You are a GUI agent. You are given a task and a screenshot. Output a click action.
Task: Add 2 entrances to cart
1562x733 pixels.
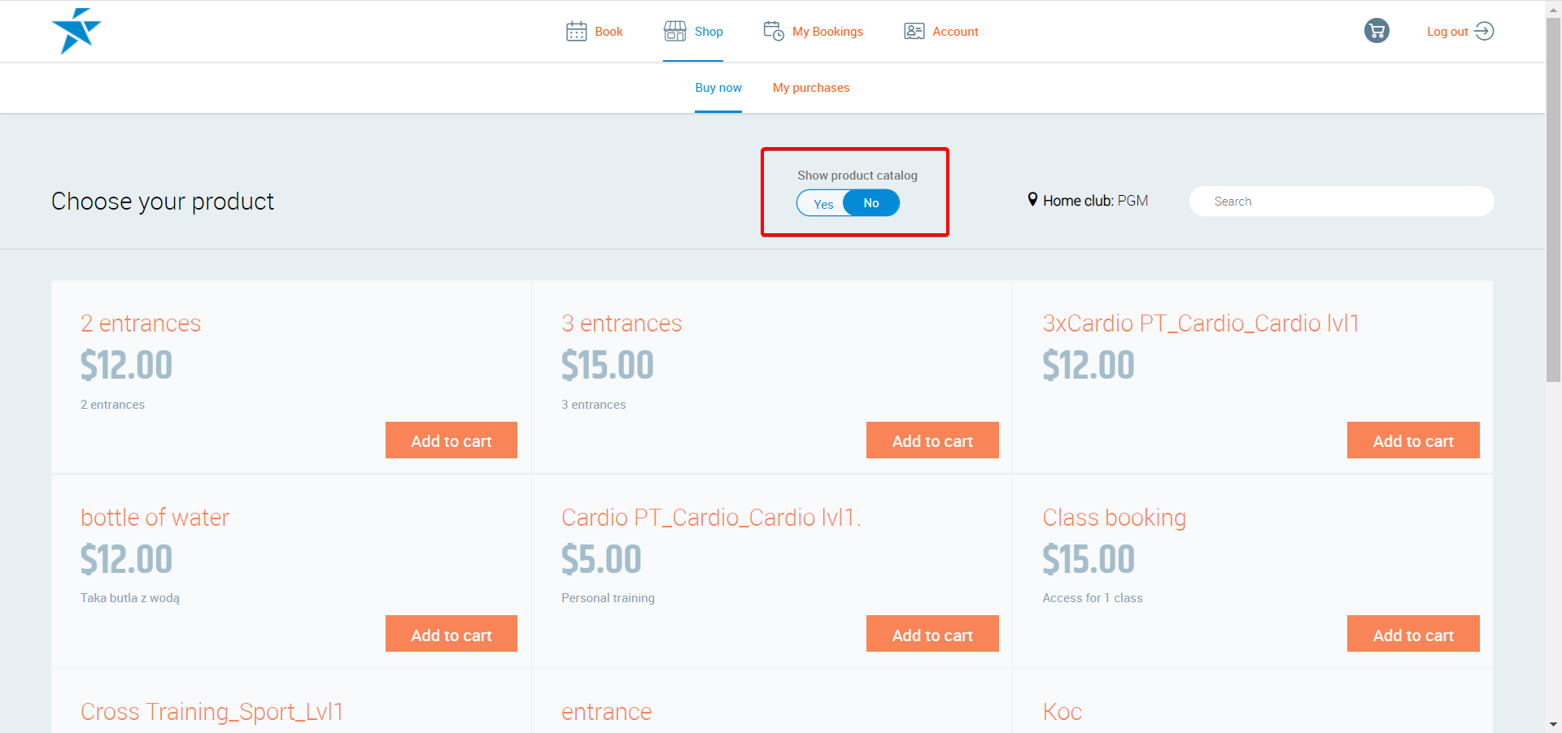click(x=451, y=440)
